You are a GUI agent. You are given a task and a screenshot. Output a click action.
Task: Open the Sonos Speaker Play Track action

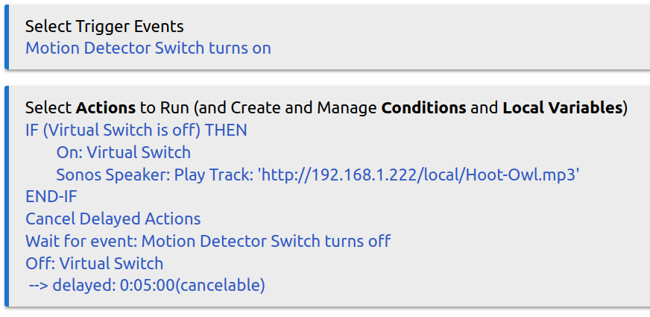318,175
